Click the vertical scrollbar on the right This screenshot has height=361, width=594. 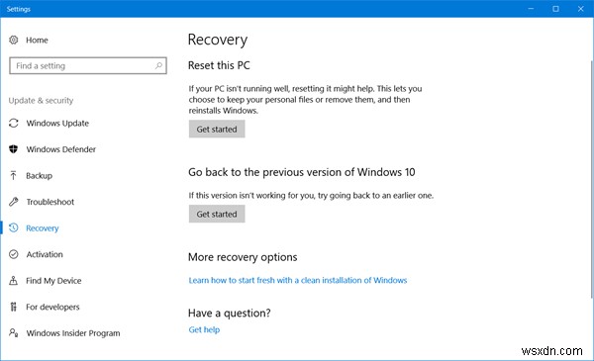pyautogui.click(x=592, y=178)
